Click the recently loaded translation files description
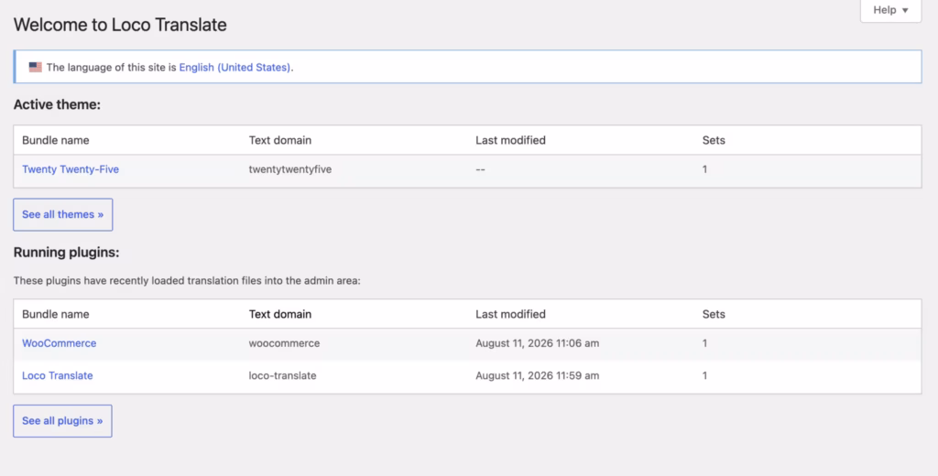 [187, 280]
